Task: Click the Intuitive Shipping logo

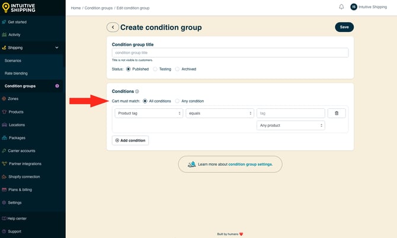Action: pos(18,8)
